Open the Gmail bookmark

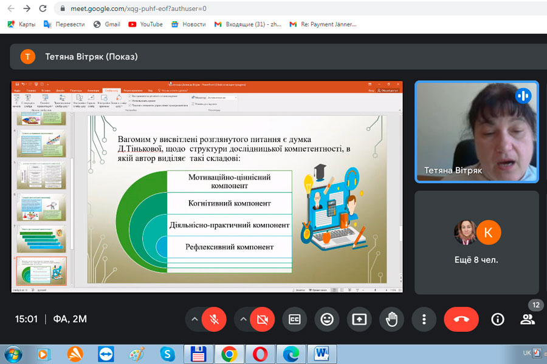[x=107, y=24]
